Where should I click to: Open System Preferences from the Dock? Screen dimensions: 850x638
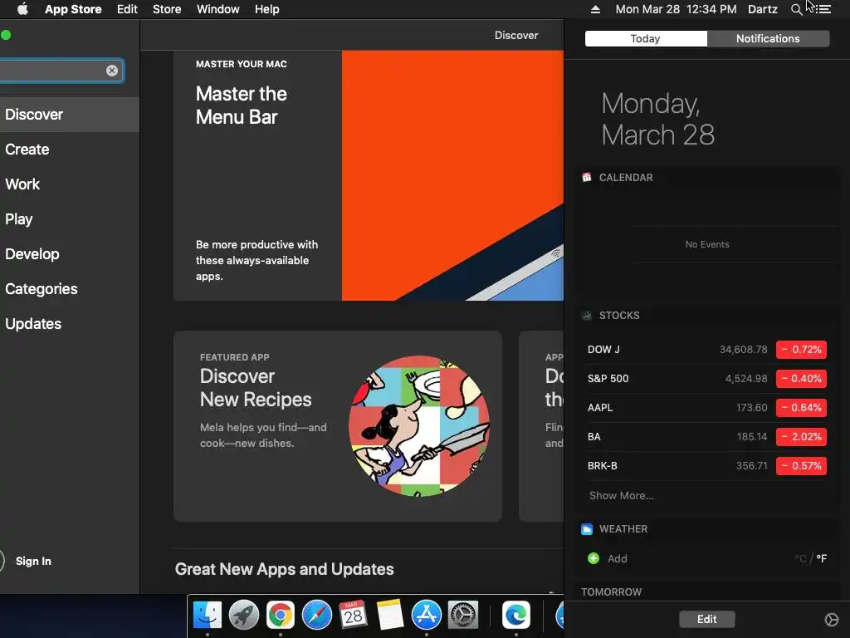(463, 615)
